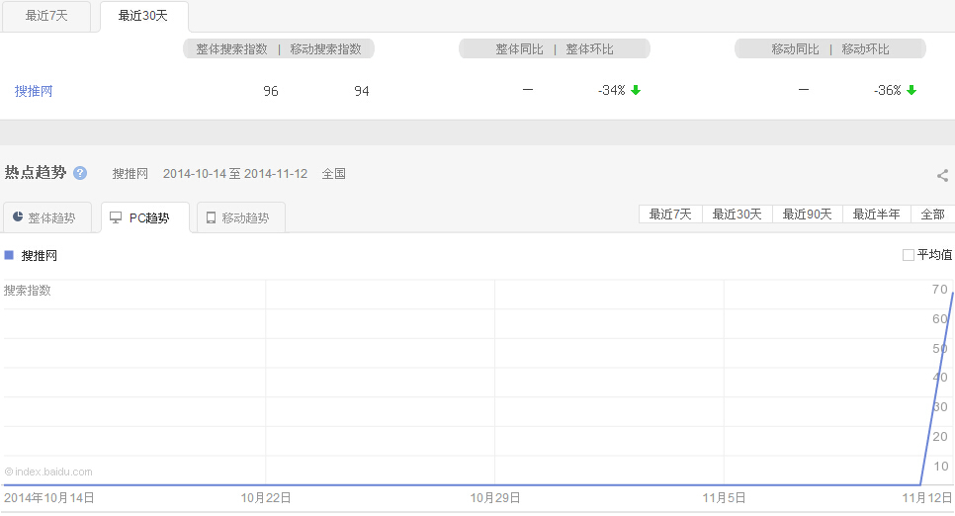This screenshot has height=516, width=955.
Task: Click the 移动环比 column header
Action: [865, 48]
